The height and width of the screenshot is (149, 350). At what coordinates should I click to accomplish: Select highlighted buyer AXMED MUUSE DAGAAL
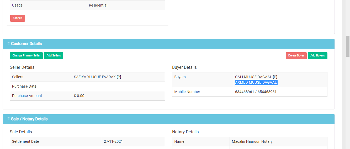click(x=256, y=82)
